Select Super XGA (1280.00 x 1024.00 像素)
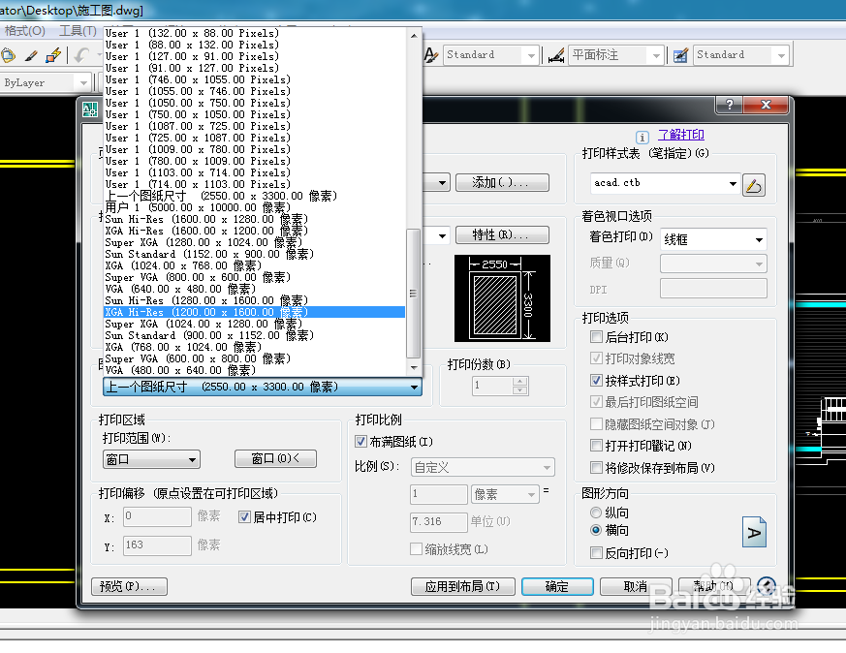846x653 pixels. coord(254,242)
